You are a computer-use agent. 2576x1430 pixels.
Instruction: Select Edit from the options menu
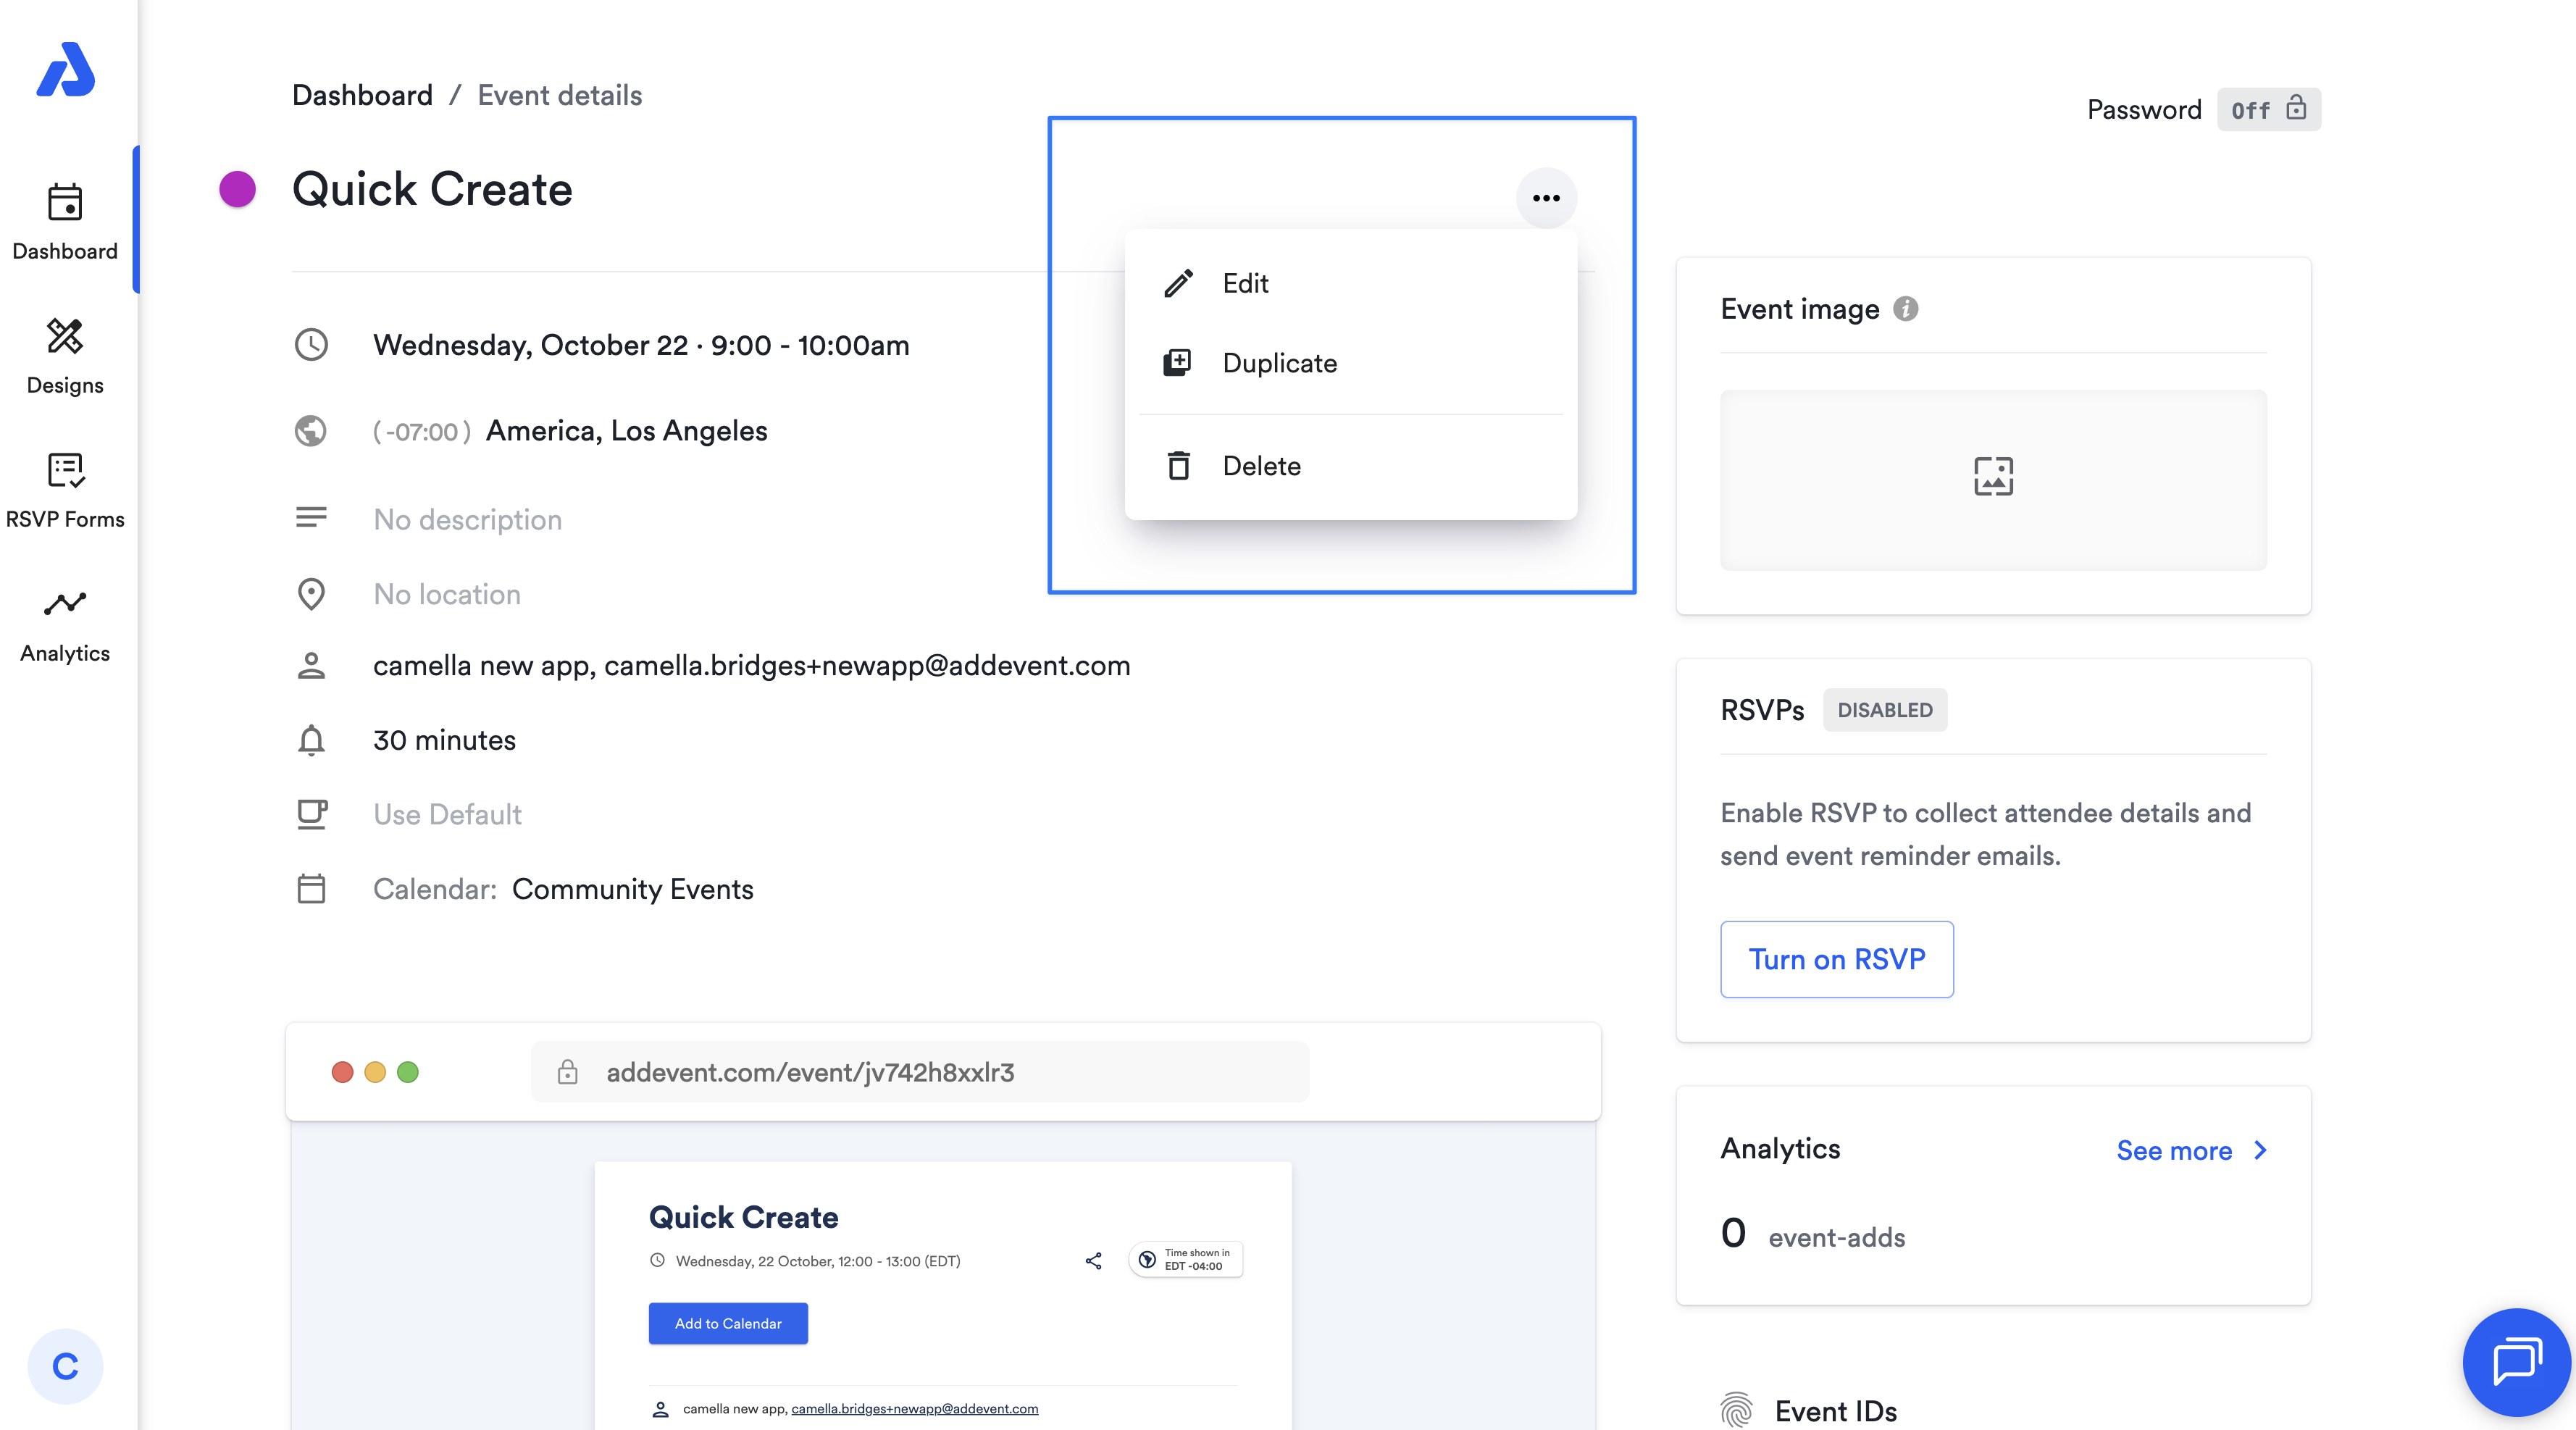1245,283
